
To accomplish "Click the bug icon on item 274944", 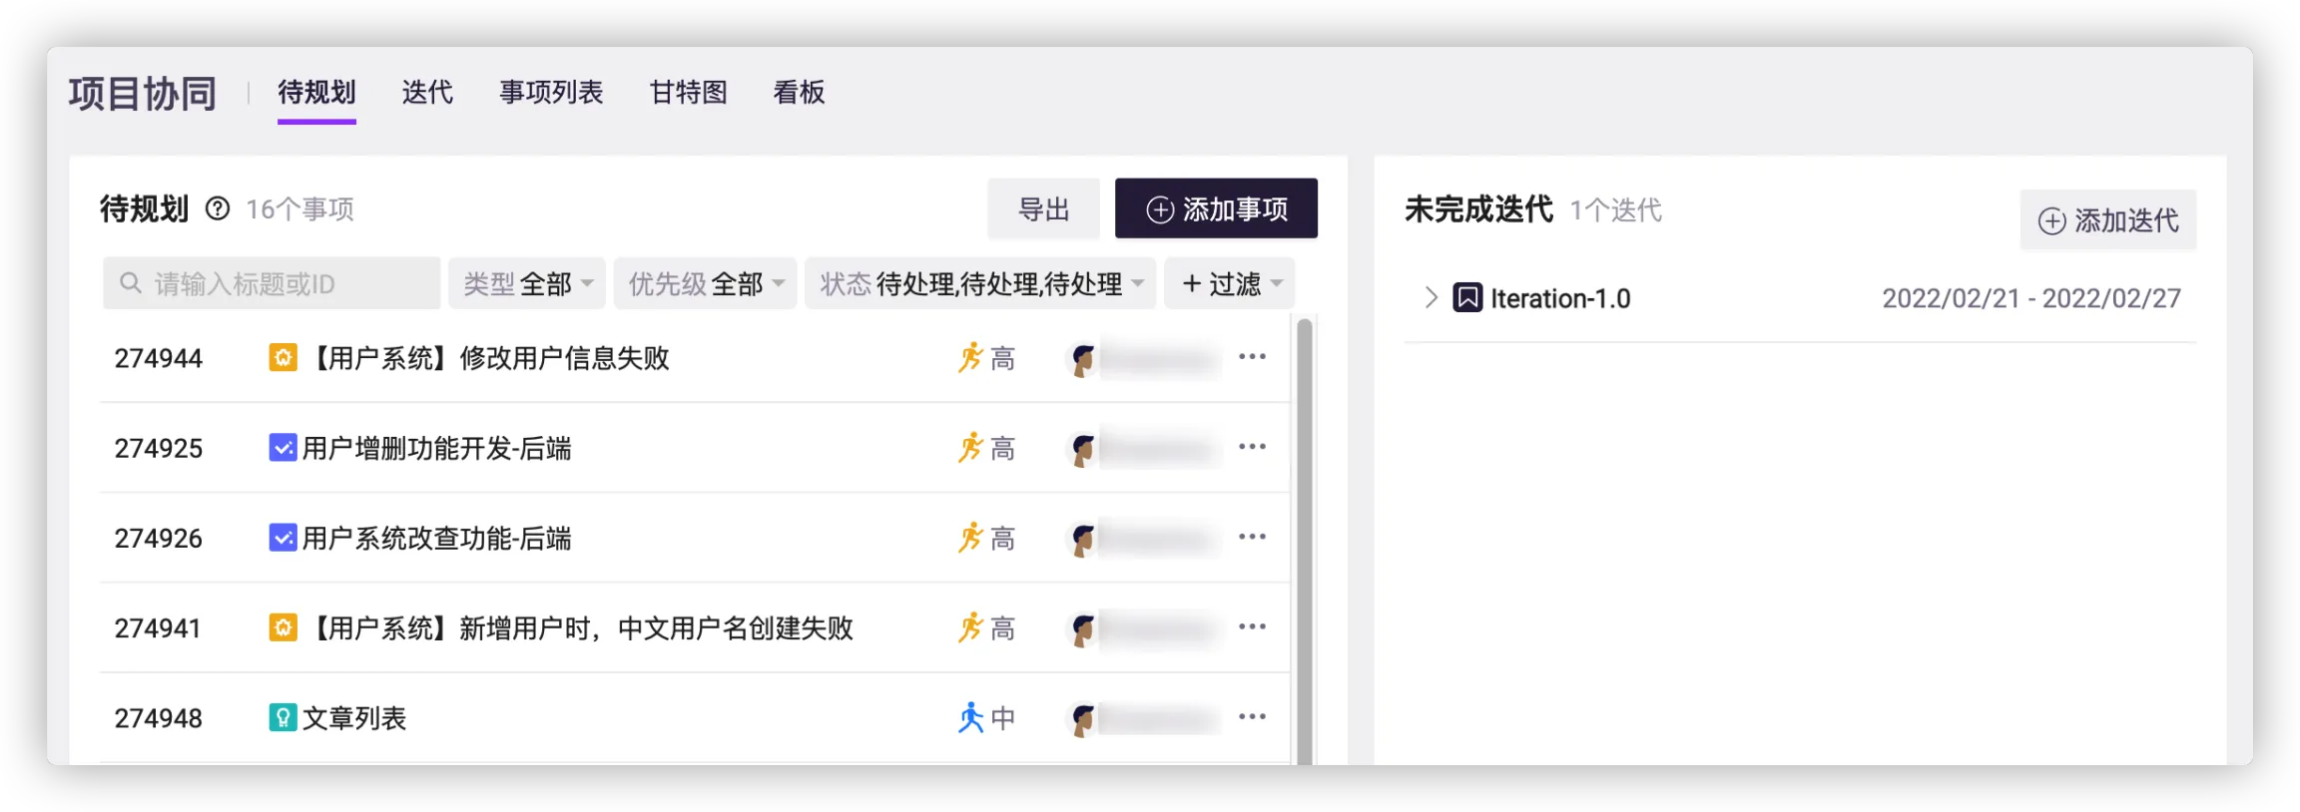I will coord(283,357).
